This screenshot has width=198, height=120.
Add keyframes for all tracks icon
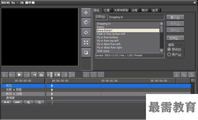pos(50,75)
